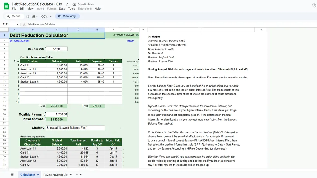The image size is (317, 178).
Task: Star this spreadsheet document
Action: [x=67, y=4]
